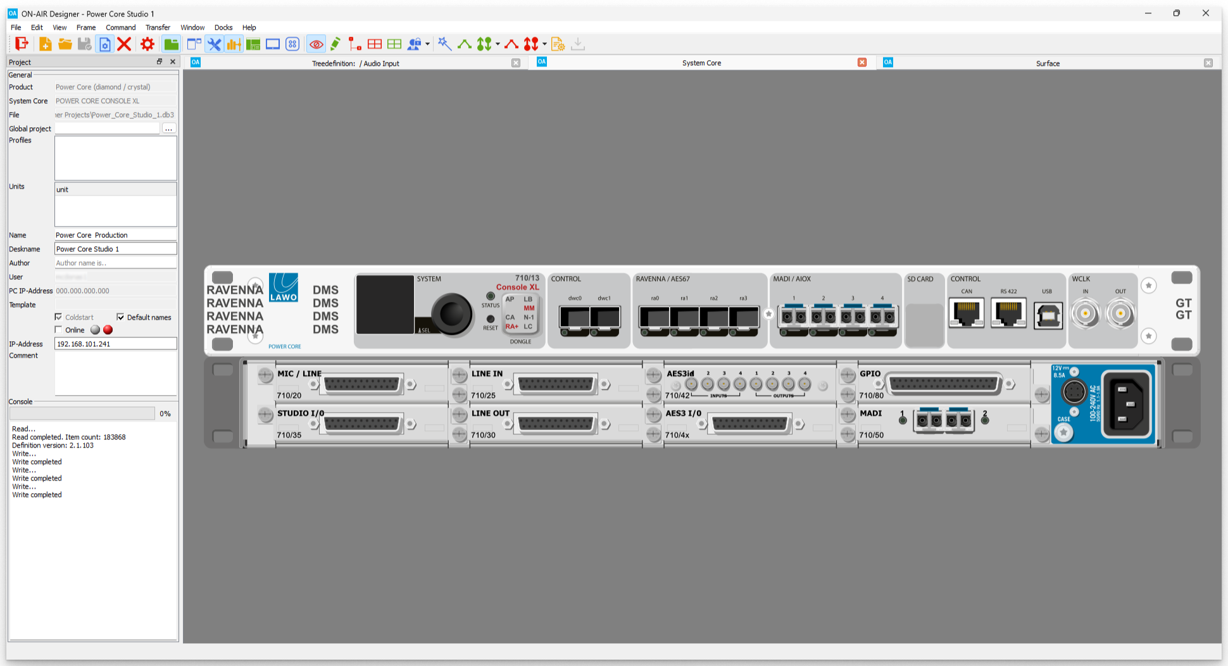The image size is (1228, 666).
Task: Open the Transfer menu
Action: point(158,27)
